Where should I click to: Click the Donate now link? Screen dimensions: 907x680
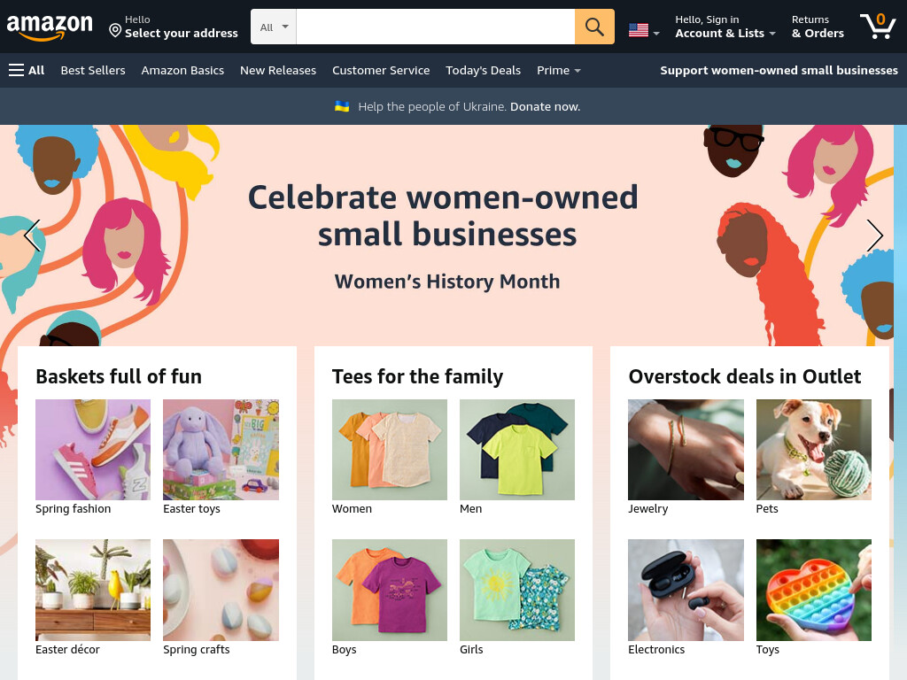tap(545, 106)
